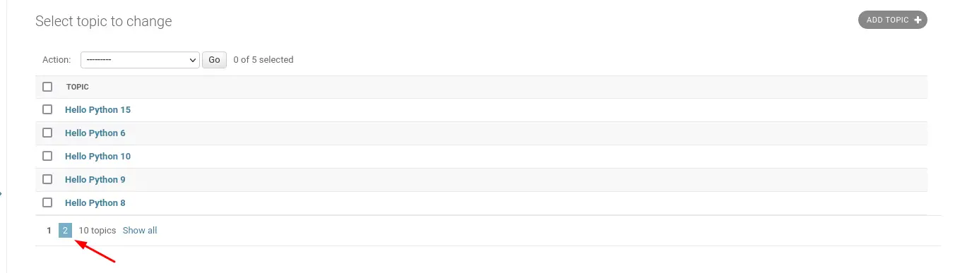The image size is (955, 273).
Task: Toggle the select-all topics checkbox
Action: click(x=47, y=87)
